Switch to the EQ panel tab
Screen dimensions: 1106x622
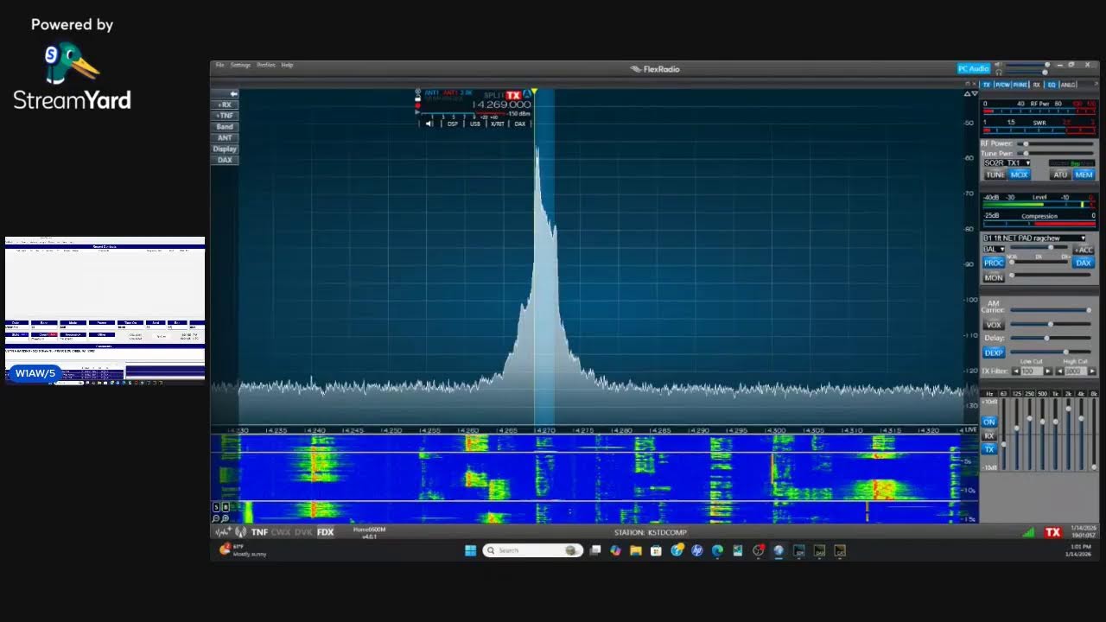(x=1052, y=85)
